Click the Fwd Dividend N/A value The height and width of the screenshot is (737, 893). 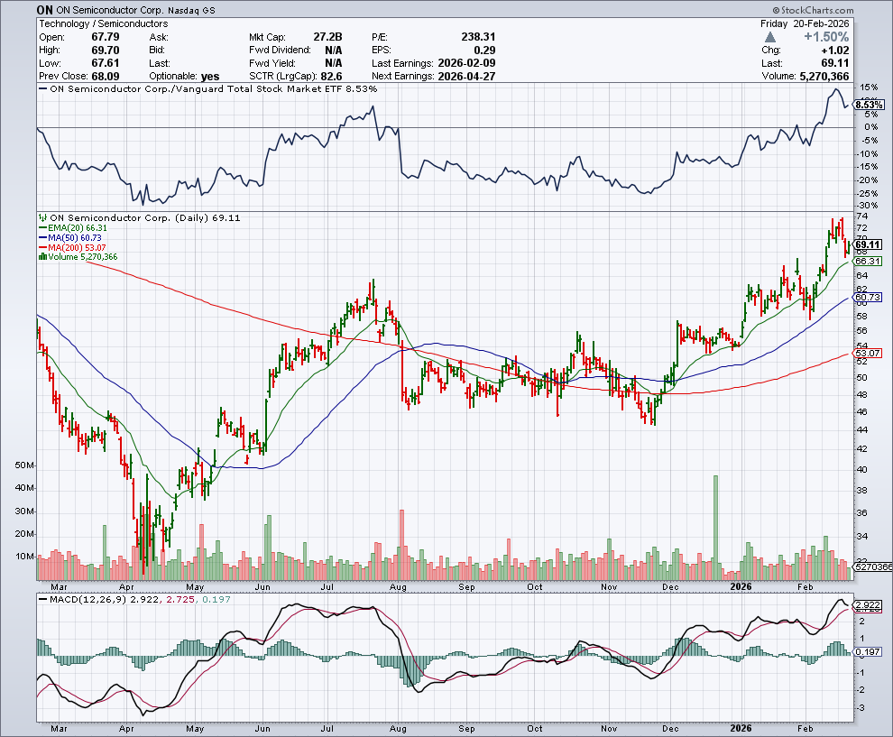[x=333, y=51]
